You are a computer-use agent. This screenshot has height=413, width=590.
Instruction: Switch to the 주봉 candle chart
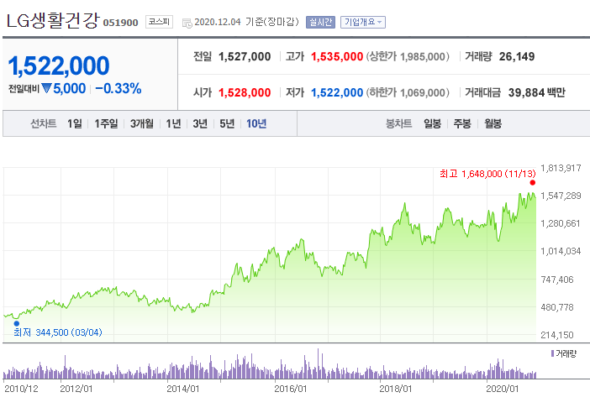pos(462,123)
